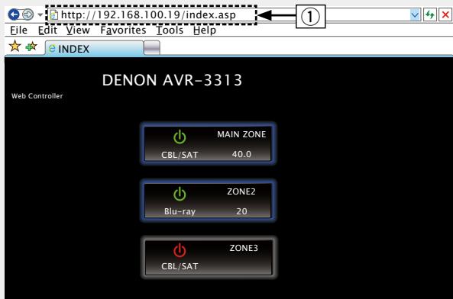Image resolution: width=453 pixels, height=299 pixels.
Task: Click the Internet Explorer icon on INDEX tab
Action: (x=52, y=49)
